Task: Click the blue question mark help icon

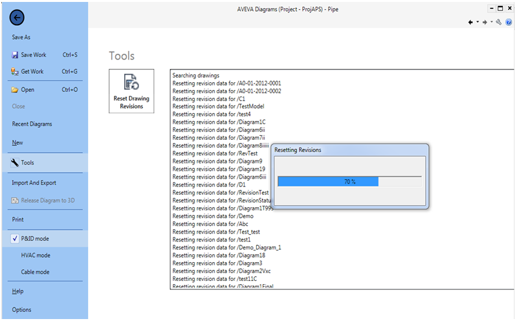Action: (509, 22)
